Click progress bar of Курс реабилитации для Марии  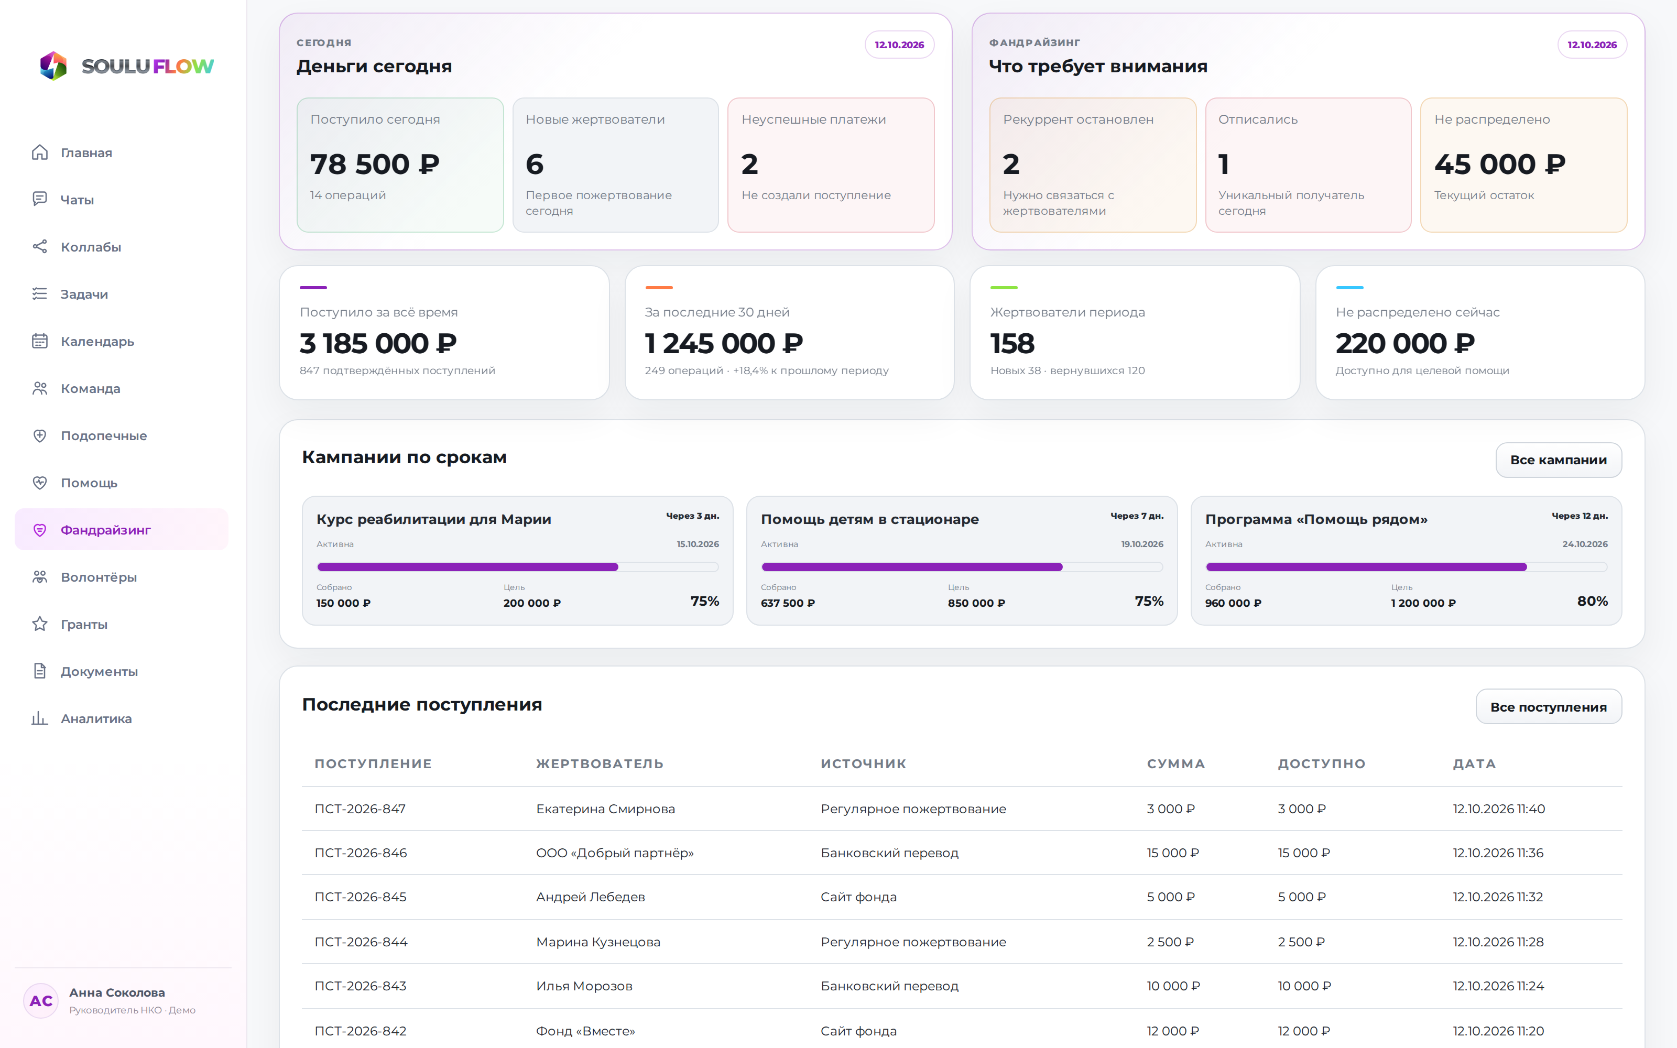(518, 567)
